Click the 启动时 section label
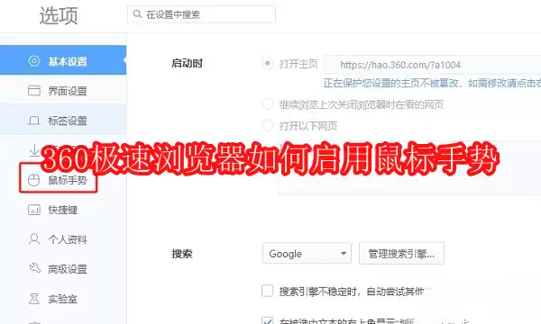541x324 pixels. point(188,63)
